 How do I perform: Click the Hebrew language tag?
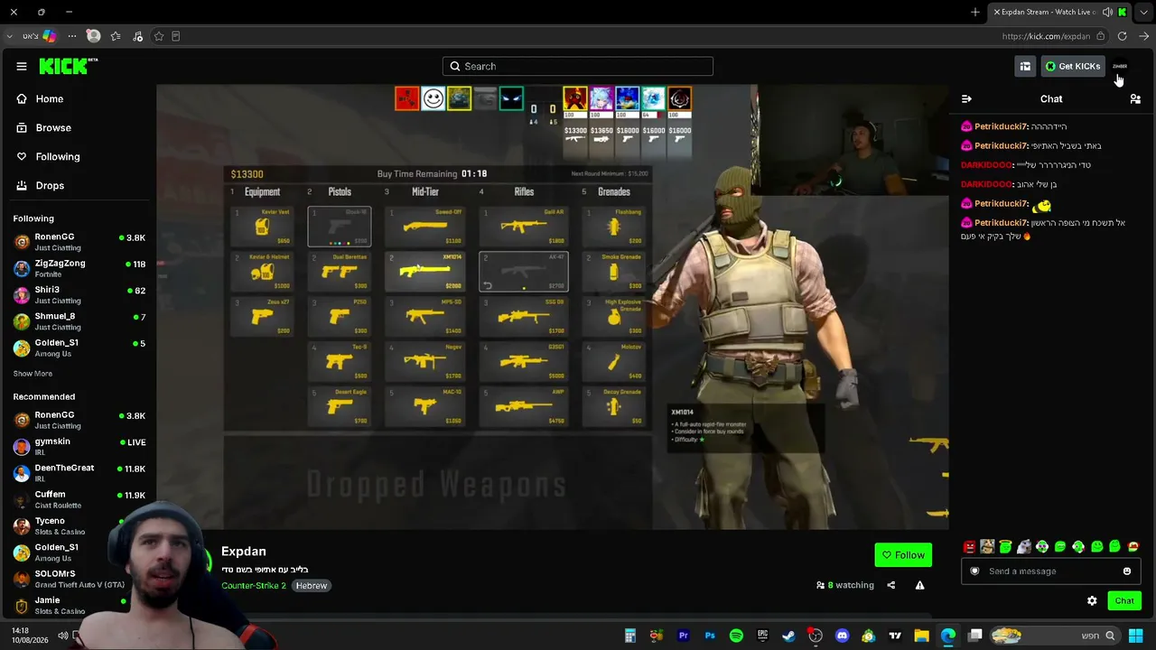[x=312, y=586]
